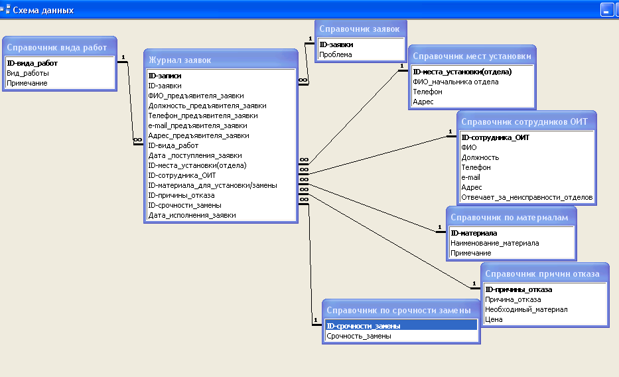This screenshot has width=619, height=377.
Task: Click the Схема данных window icon
Action: point(5,9)
